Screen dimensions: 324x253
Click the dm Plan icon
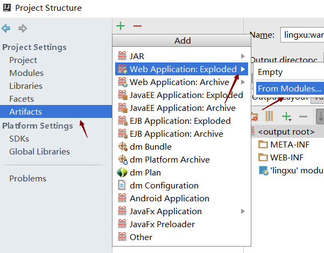122,172
